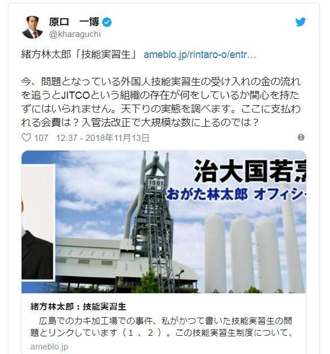Click the like count 107
Viewport: 330px width, 354px height.
(41, 138)
